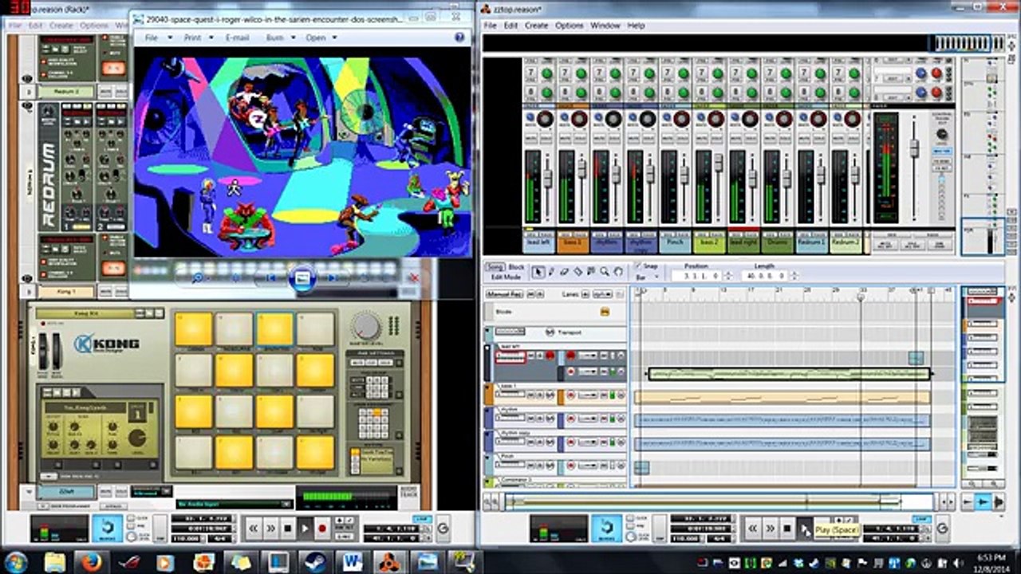Image resolution: width=1021 pixels, height=574 pixels.
Task: Open the Create menu in zztop.reason
Action: (x=536, y=26)
